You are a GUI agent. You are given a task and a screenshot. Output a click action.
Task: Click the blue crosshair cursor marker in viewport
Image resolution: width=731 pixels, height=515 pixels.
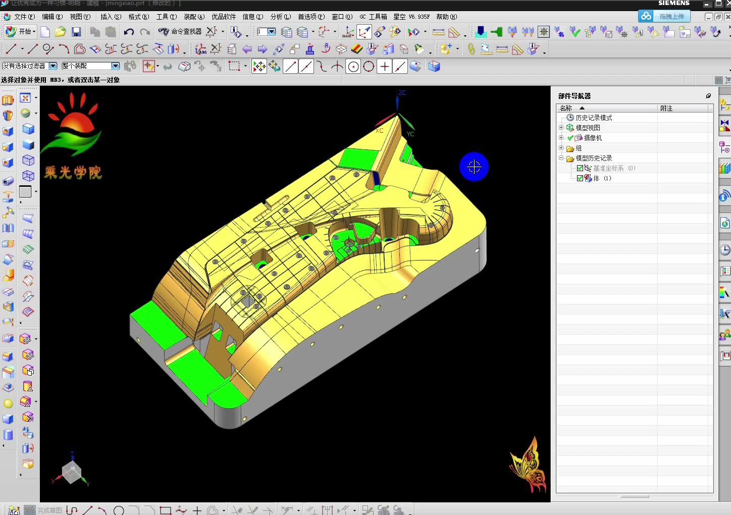[474, 167]
